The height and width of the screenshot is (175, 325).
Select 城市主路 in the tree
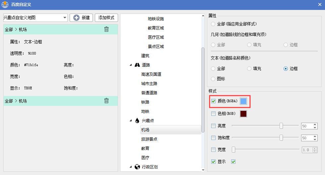tap(149, 84)
